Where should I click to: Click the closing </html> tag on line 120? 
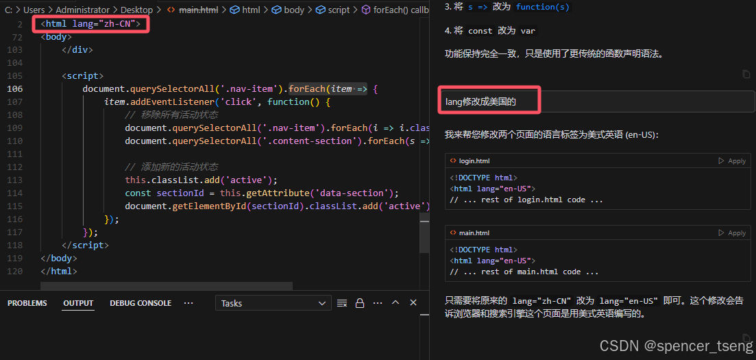(x=59, y=272)
